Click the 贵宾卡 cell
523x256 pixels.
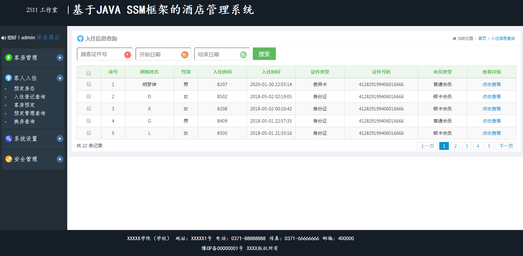[320, 84]
